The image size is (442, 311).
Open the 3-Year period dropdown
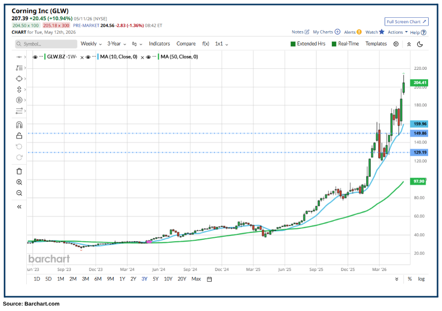pyautogui.click(x=117, y=44)
